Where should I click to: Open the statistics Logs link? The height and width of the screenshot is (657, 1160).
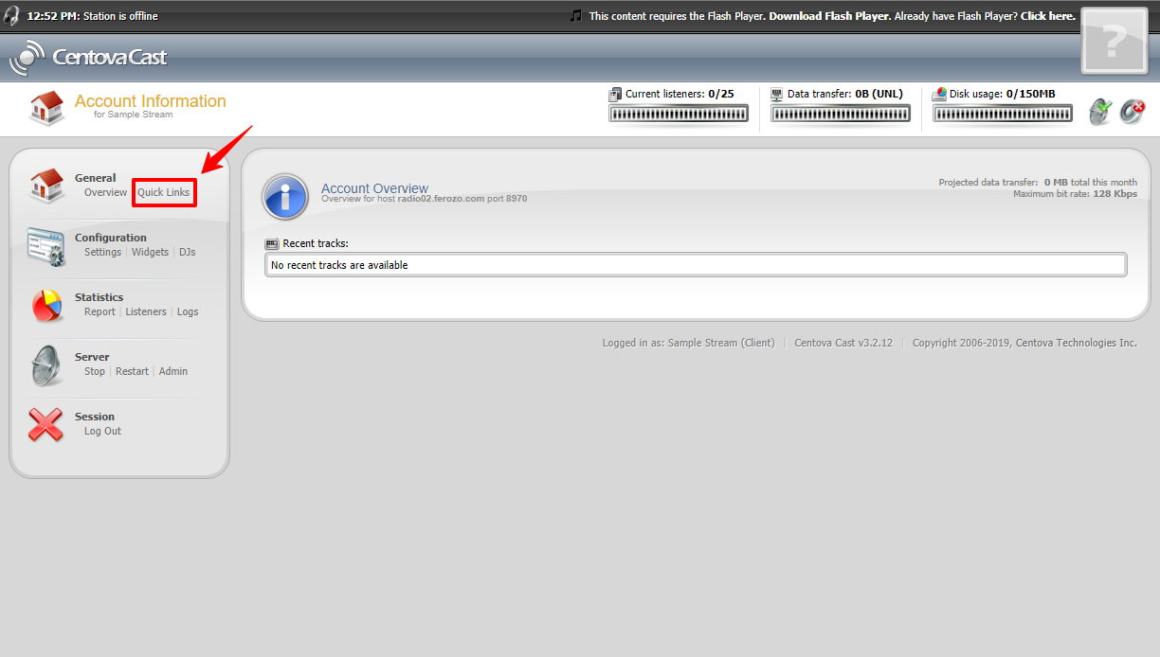click(x=188, y=311)
